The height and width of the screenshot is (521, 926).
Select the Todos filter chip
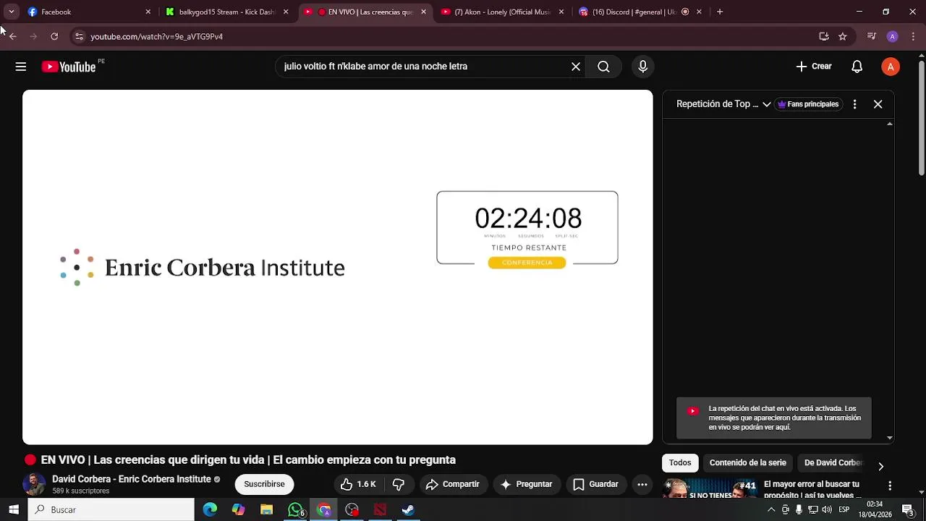680,463
